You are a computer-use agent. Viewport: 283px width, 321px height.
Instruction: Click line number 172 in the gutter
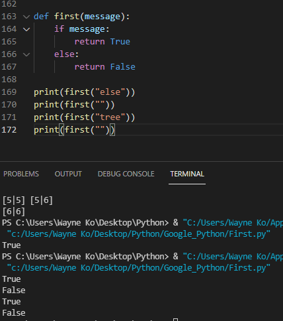[9, 130]
